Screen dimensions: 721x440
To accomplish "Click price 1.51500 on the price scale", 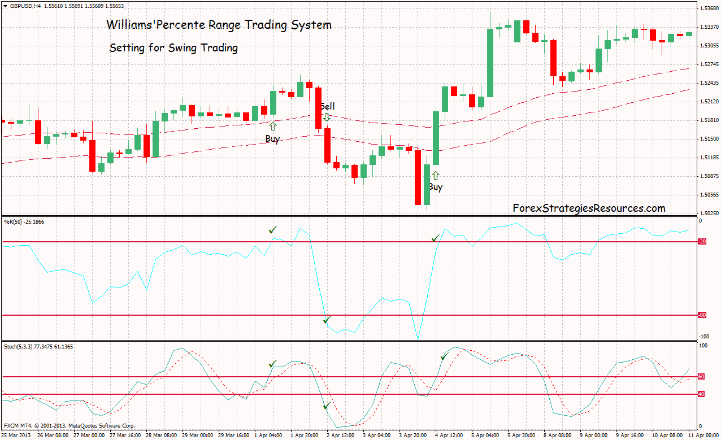I will pyautogui.click(x=709, y=139).
